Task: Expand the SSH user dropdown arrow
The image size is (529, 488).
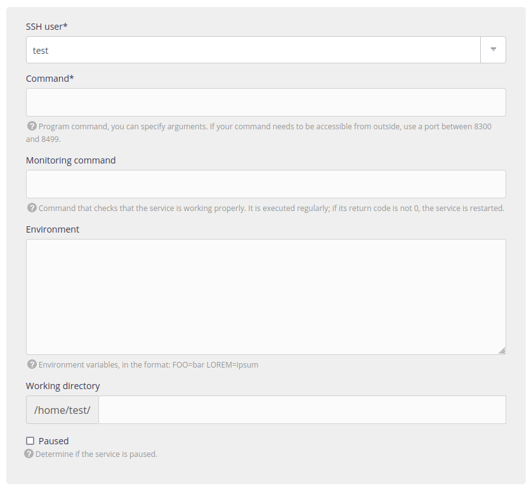Action: point(493,50)
